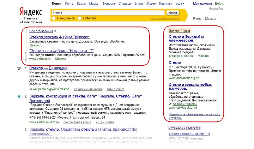
Task: Click phone icon next to Адрес и телефон
Action: coord(170,104)
